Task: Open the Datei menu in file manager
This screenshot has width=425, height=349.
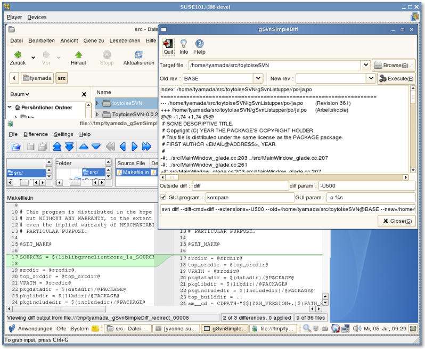Action: point(17,40)
